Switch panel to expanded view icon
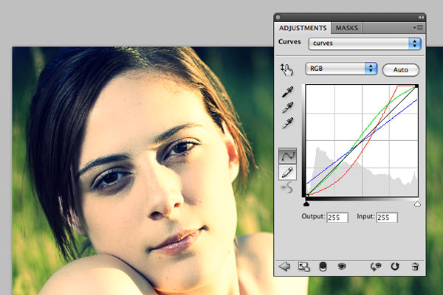443x295 pixels. 303,266
